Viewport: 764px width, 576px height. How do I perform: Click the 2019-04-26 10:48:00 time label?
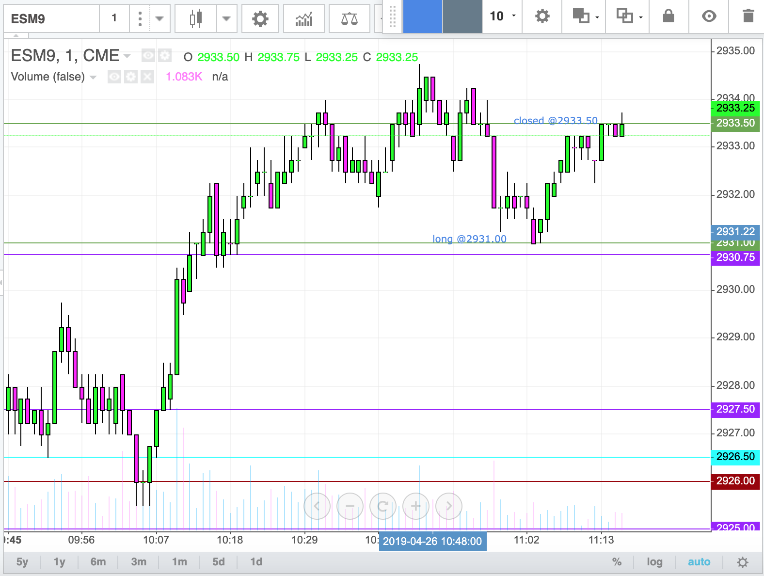(432, 541)
